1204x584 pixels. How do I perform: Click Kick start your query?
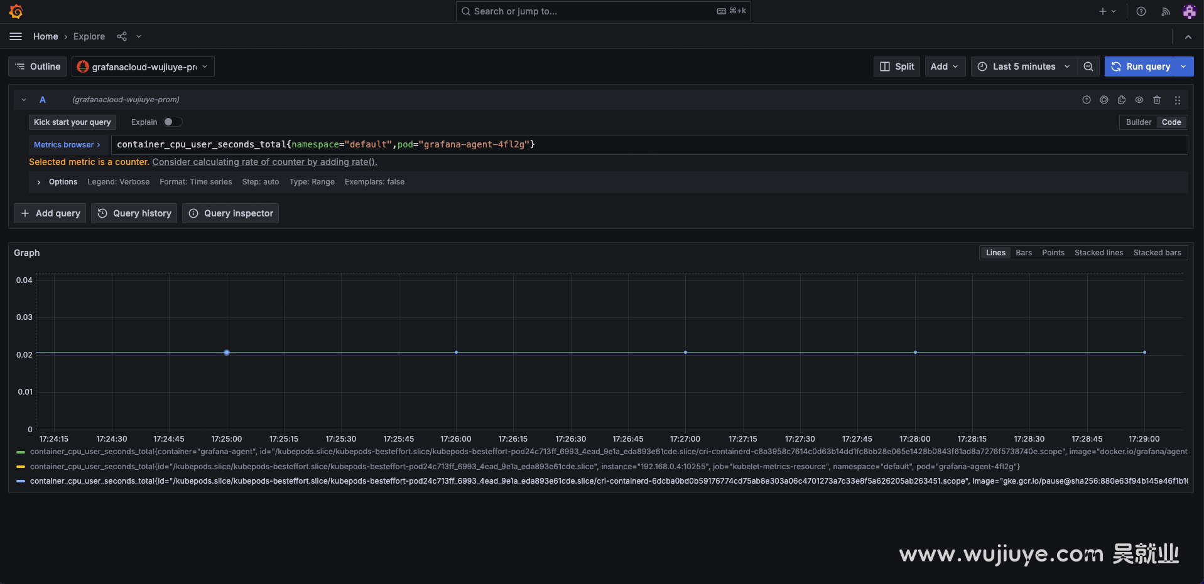point(72,122)
